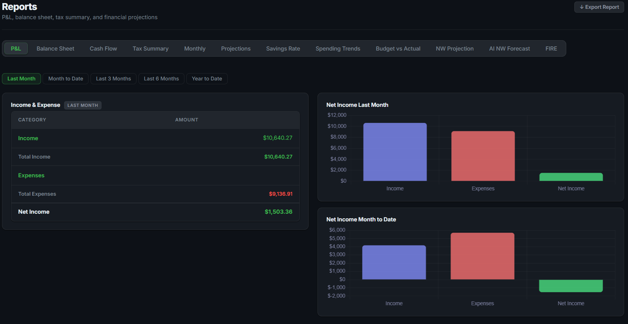
Task: Open the Projections tab
Action: point(236,49)
